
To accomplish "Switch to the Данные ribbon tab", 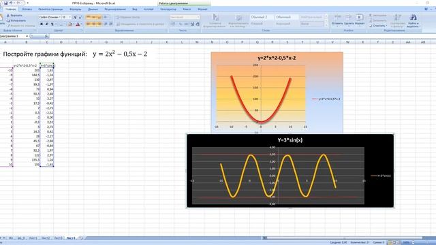I will tap(93, 9).
